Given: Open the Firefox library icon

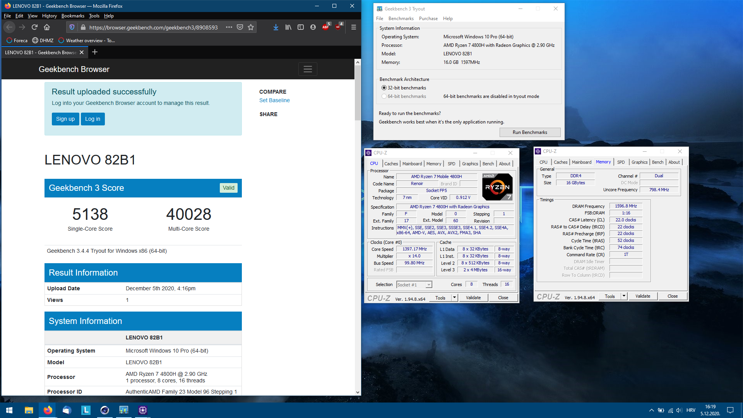Looking at the screenshot, I should [x=288, y=27].
